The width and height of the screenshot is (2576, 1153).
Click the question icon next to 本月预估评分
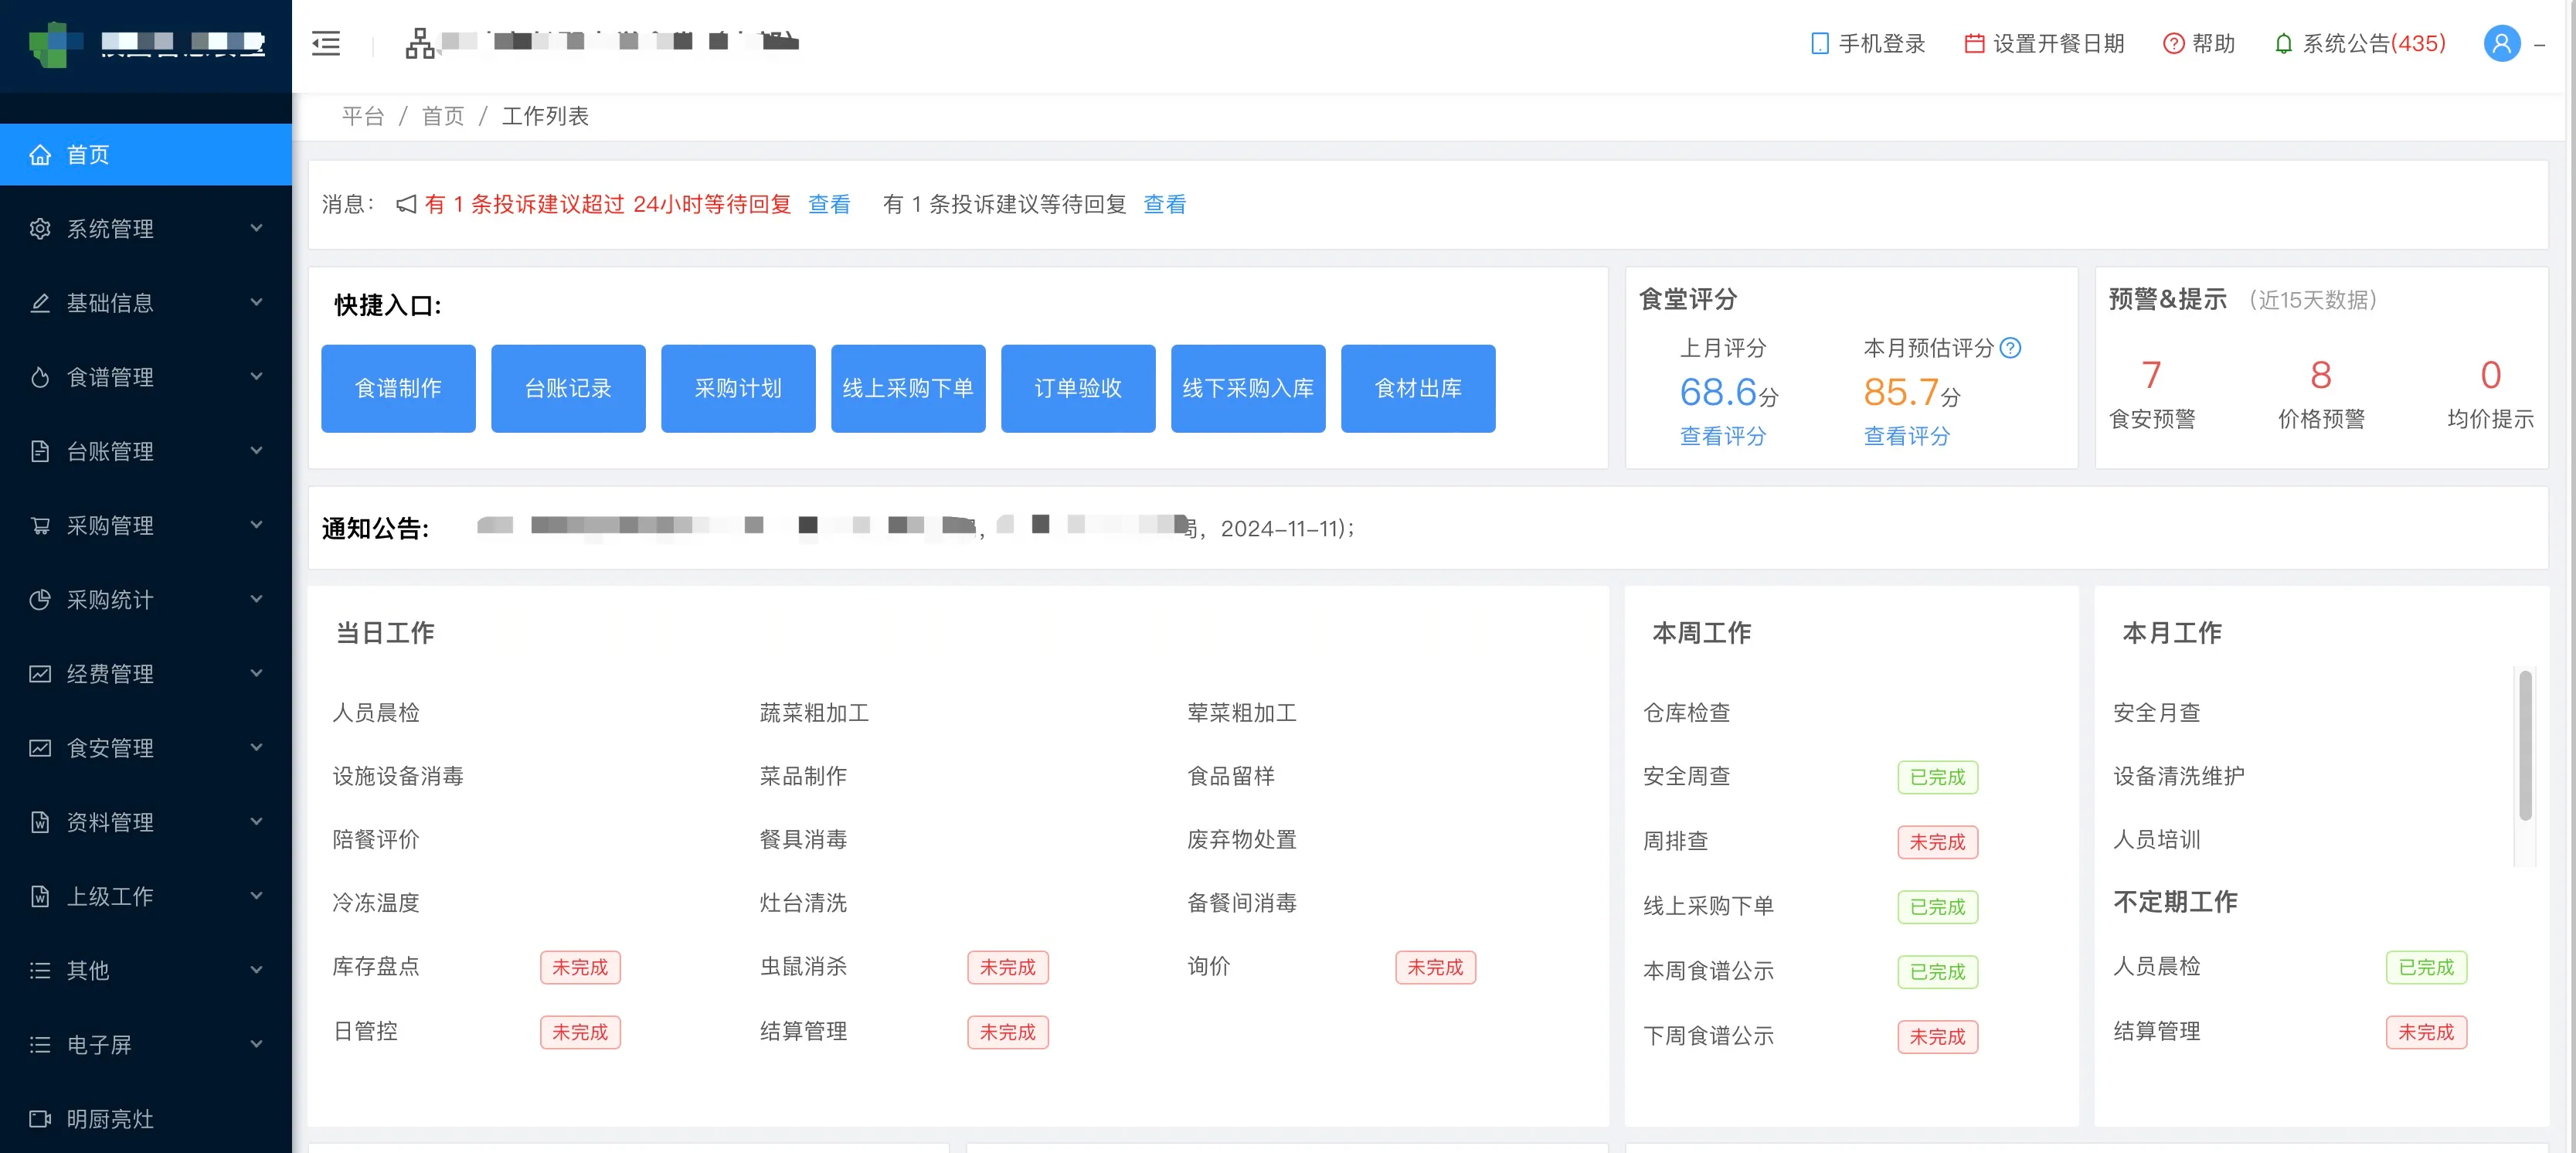click(2010, 348)
